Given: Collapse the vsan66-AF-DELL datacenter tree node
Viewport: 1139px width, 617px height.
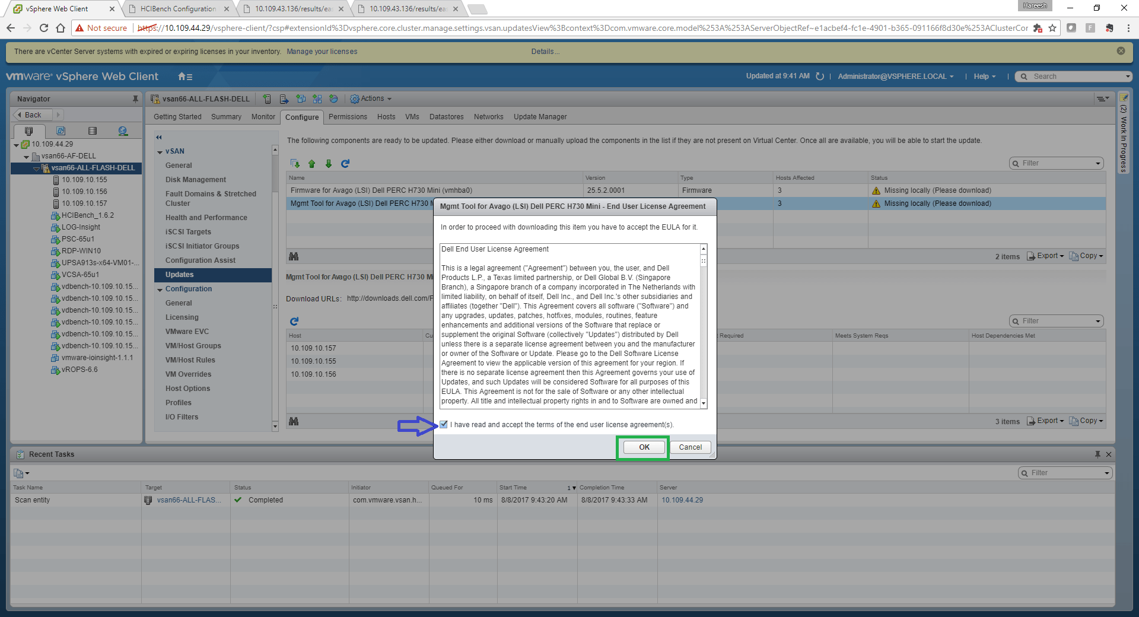Looking at the screenshot, I should tap(27, 157).
